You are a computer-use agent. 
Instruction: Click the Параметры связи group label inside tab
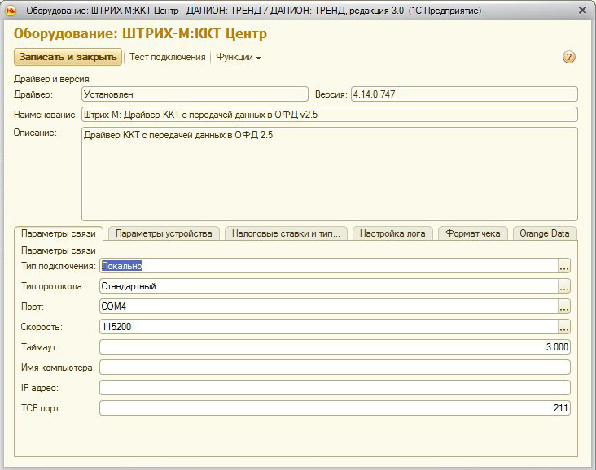click(58, 250)
